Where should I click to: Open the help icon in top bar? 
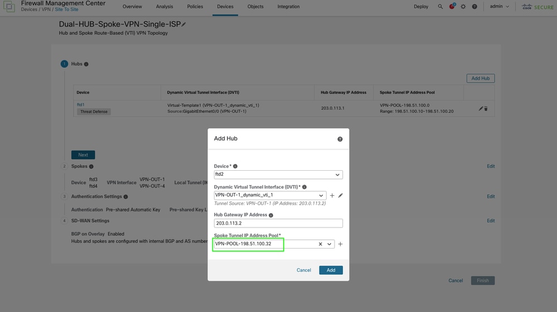(474, 6)
